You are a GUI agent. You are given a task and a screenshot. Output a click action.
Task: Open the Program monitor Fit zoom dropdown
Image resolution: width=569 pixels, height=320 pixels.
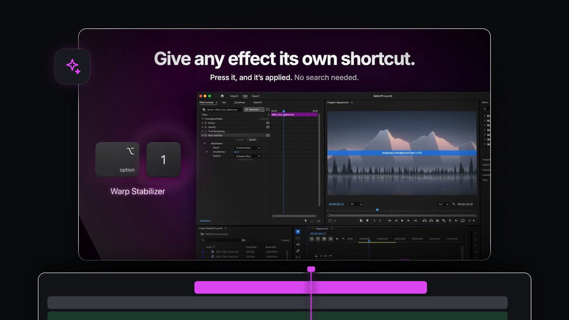click(356, 204)
